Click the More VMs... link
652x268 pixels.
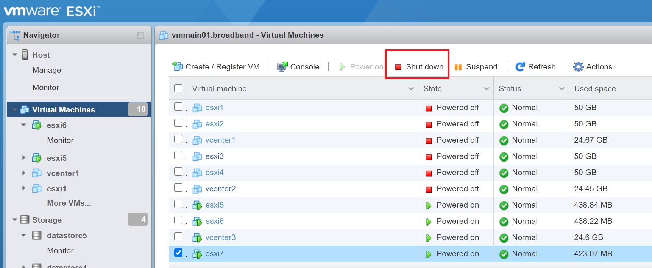[x=69, y=203]
